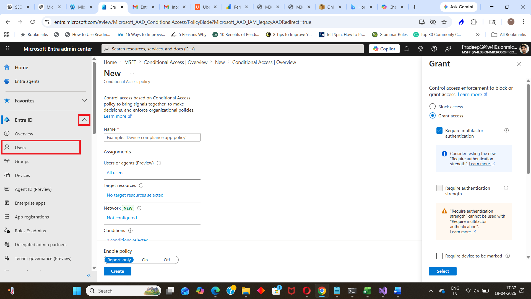531x299 pixels.
Task: Collapse the Entra ID section chevron
Action: point(84,120)
